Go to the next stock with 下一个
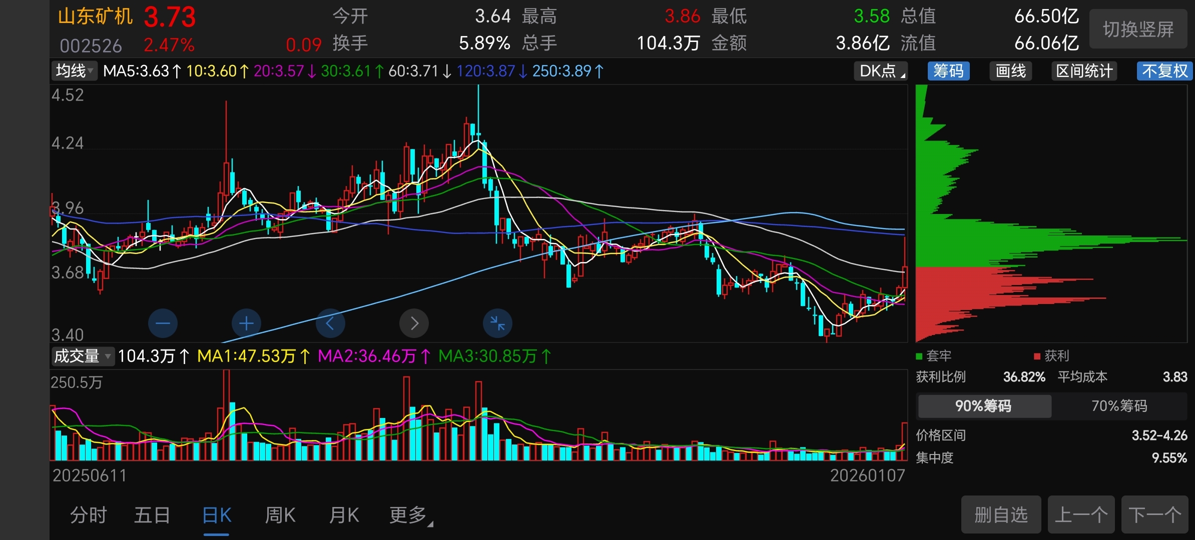 click(1154, 514)
